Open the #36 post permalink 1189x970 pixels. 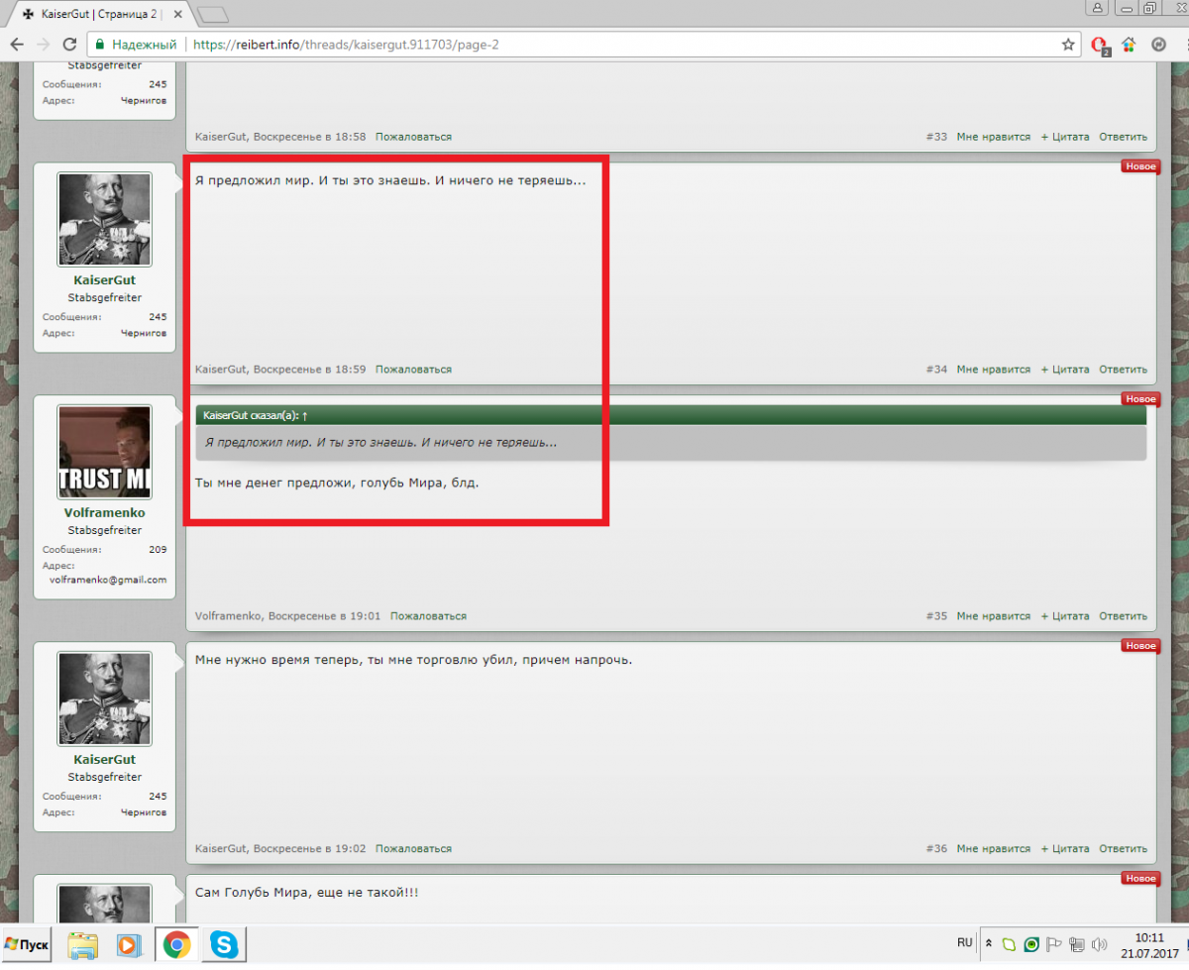936,849
